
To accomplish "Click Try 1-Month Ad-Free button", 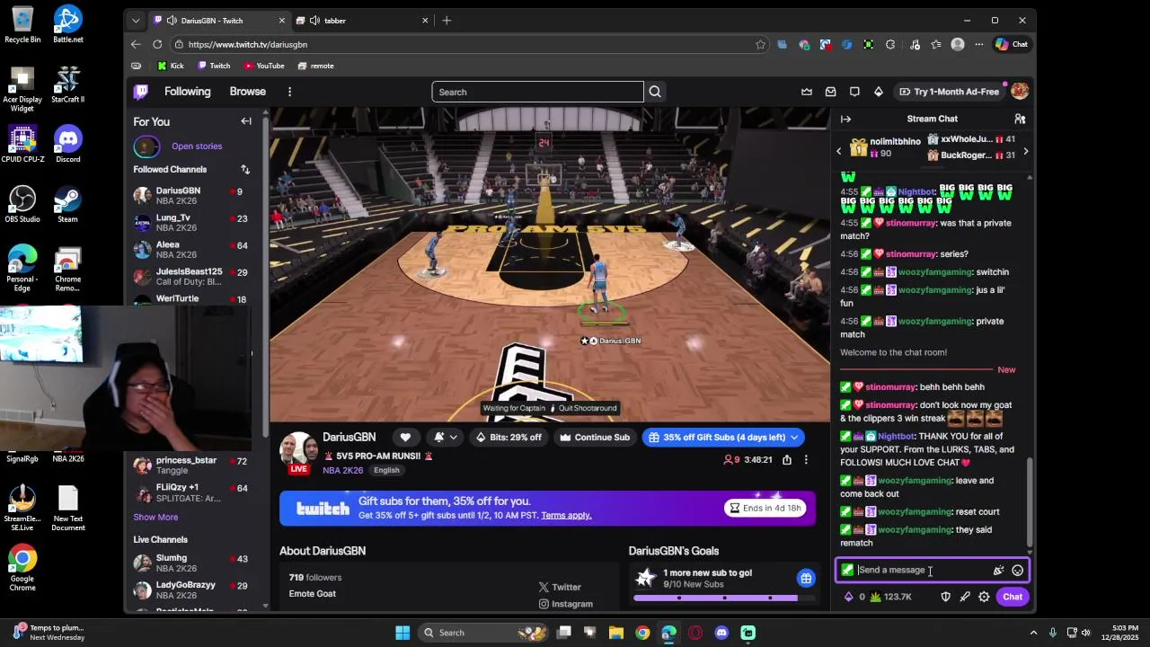I will [x=949, y=92].
